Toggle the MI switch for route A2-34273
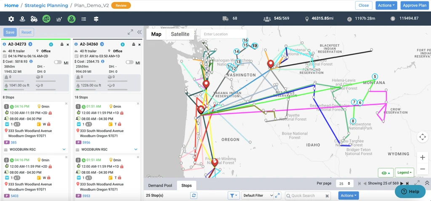Screen dimensions: 431x201 58,62
